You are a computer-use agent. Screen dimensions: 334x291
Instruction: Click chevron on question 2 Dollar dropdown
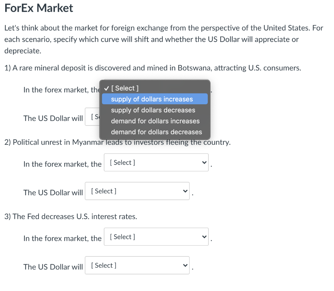coord(185,191)
